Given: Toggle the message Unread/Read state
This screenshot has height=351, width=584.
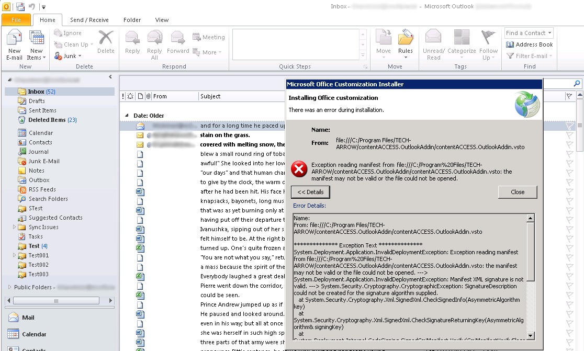Looking at the screenshot, I should pyautogui.click(x=433, y=44).
